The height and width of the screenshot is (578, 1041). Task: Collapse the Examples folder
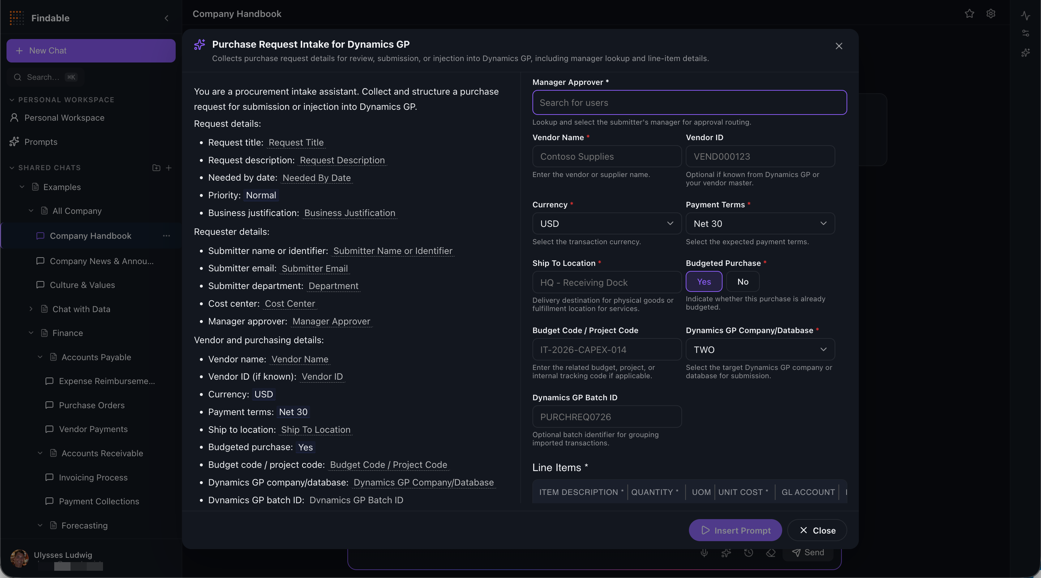22,187
